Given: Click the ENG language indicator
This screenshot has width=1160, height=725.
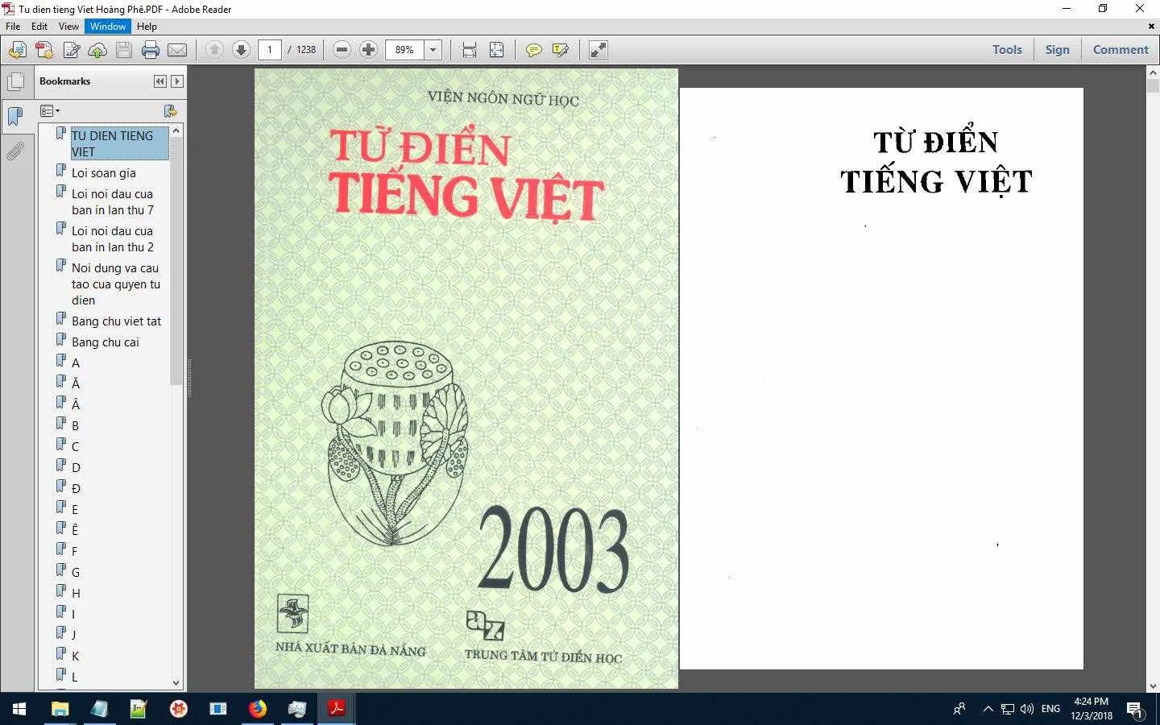Looking at the screenshot, I should 1050,709.
